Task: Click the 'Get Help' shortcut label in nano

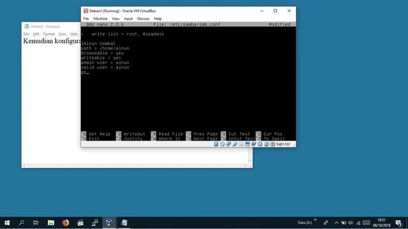Action: (x=99, y=134)
